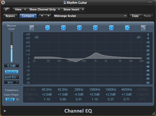Toggle the Gain-Q couple link button

tap(10, 99)
